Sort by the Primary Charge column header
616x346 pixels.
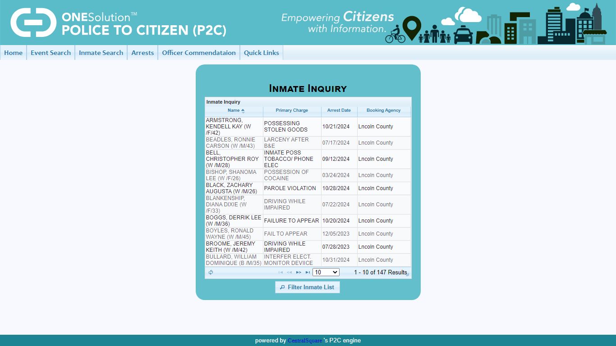(292, 110)
